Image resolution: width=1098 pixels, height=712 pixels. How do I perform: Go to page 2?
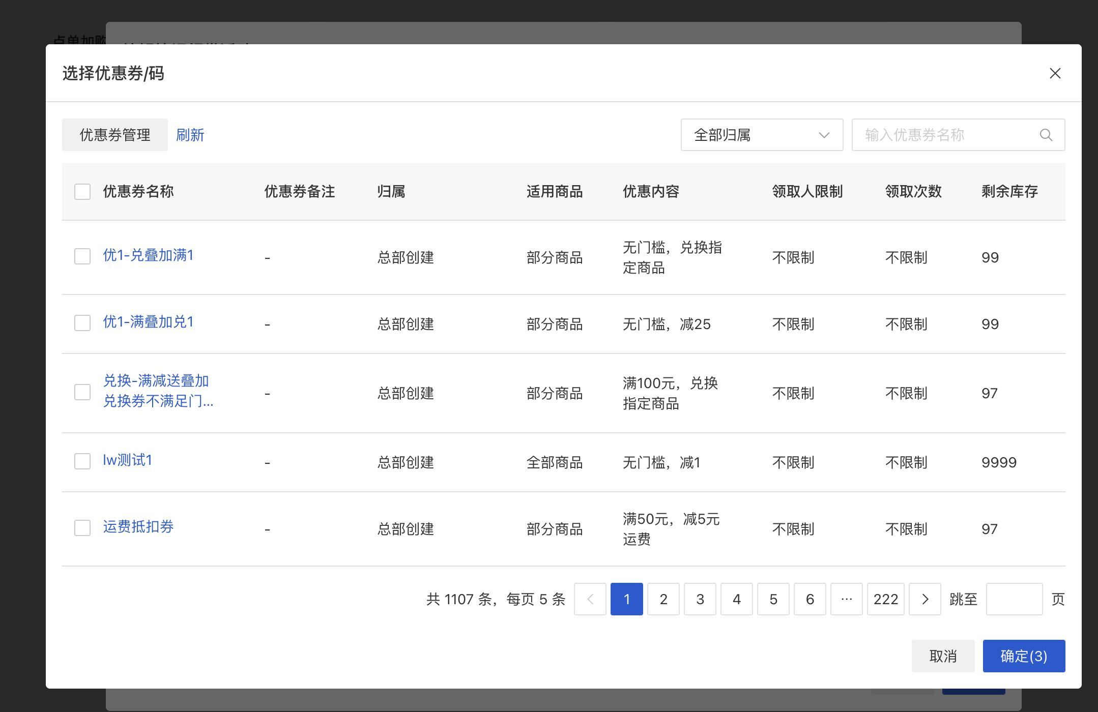(663, 599)
